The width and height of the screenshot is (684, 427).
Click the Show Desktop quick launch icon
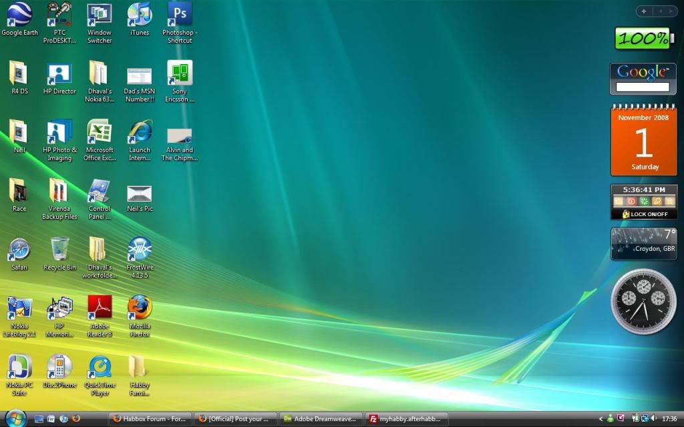click(x=39, y=419)
